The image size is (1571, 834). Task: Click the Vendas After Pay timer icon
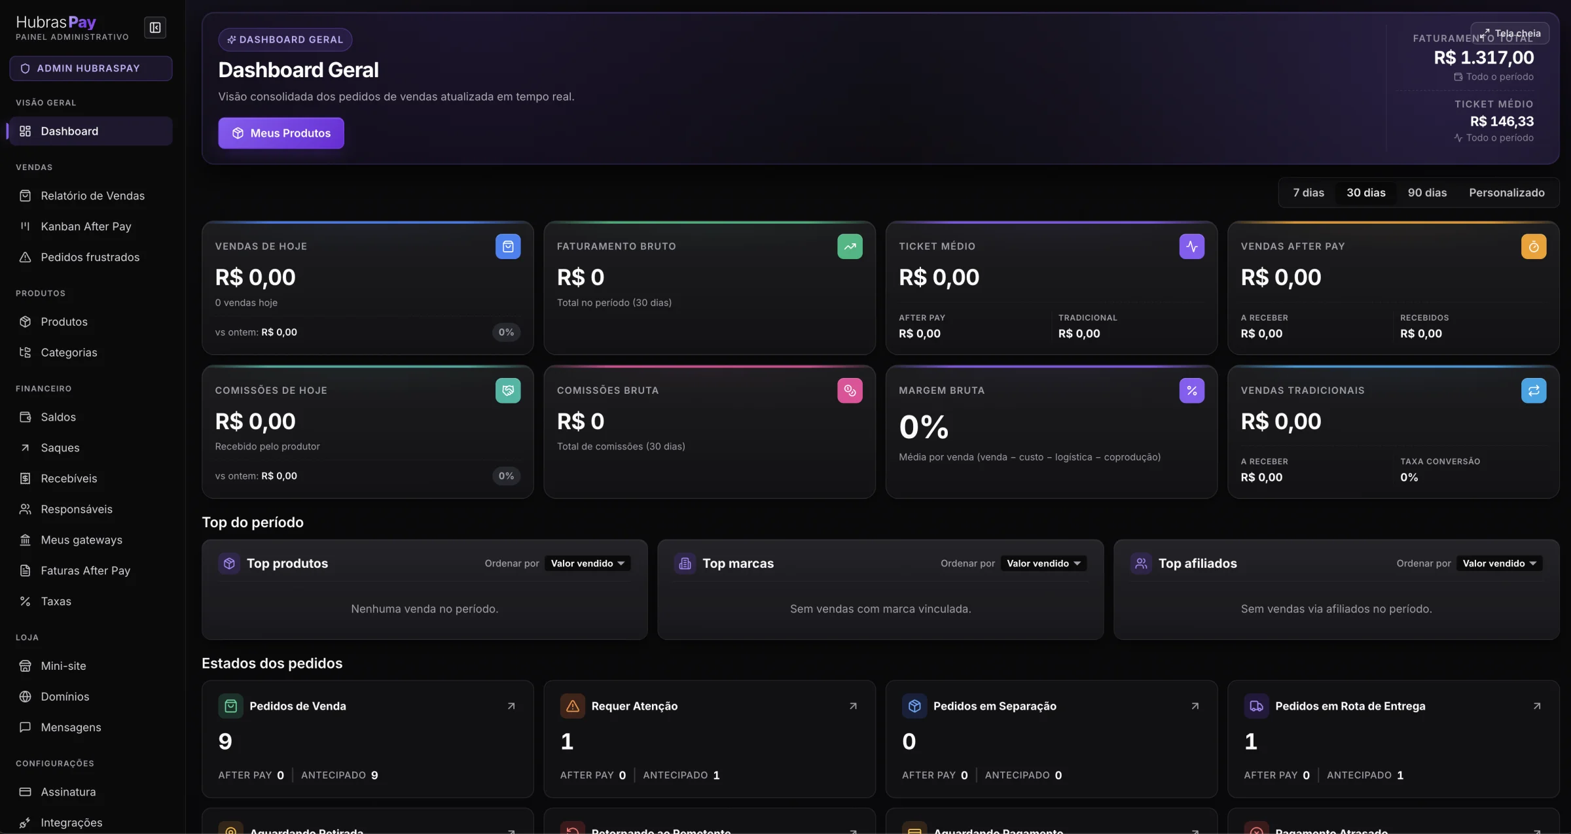[x=1534, y=247]
